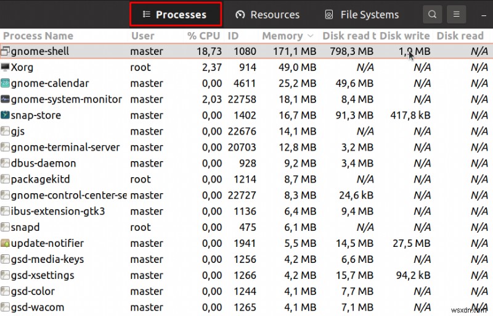Switch to the File Systems tab
Image resolution: width=493 pixels, height=316 pixels.
point(362,14)
